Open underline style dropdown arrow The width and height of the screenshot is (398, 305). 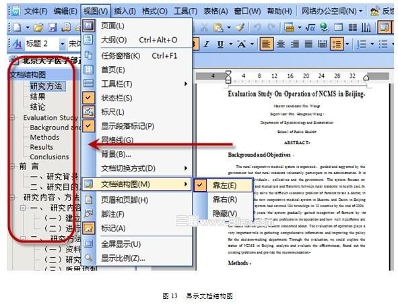coord(230,45)
